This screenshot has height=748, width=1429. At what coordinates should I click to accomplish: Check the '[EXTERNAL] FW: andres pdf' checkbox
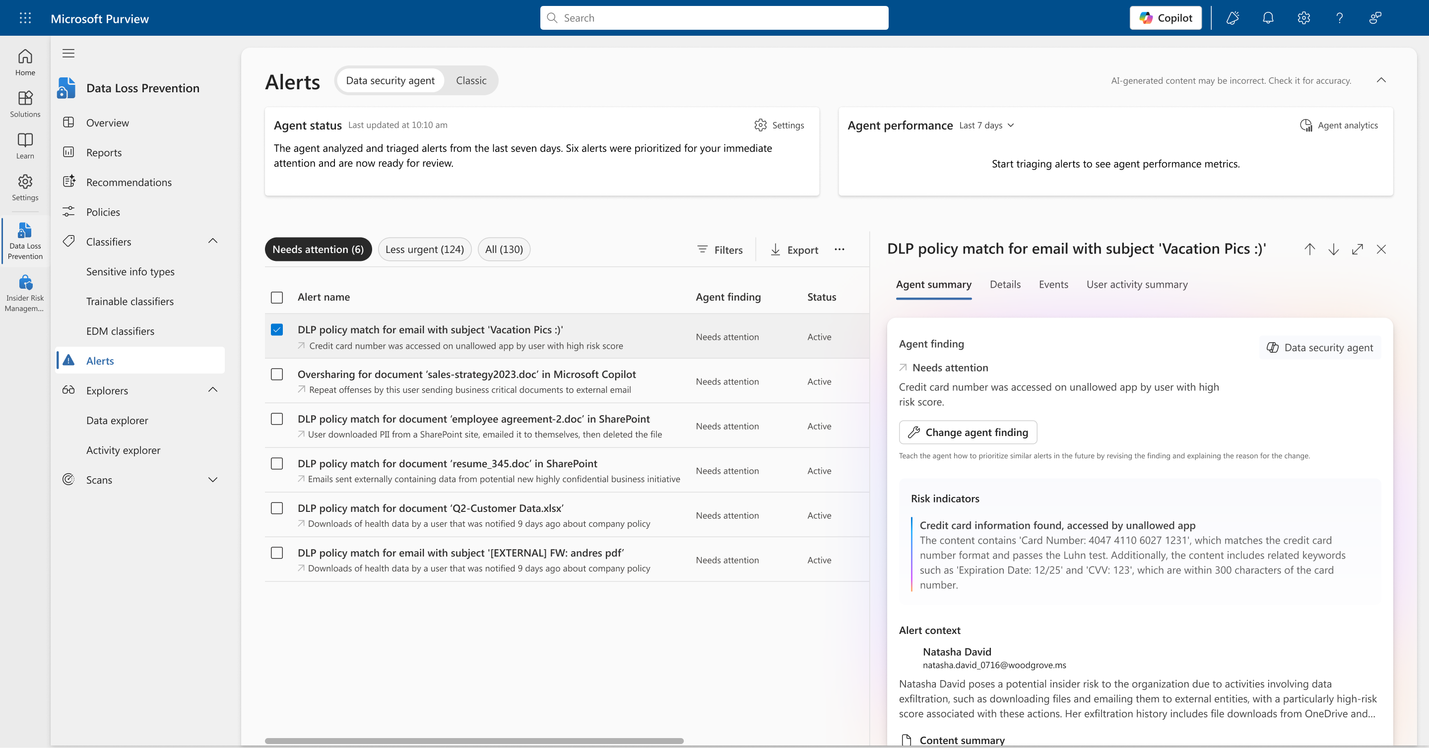pyautogui.click(x=277, y=553)
